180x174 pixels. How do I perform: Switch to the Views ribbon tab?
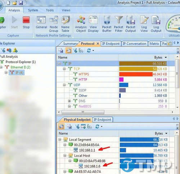pos(66,10)
